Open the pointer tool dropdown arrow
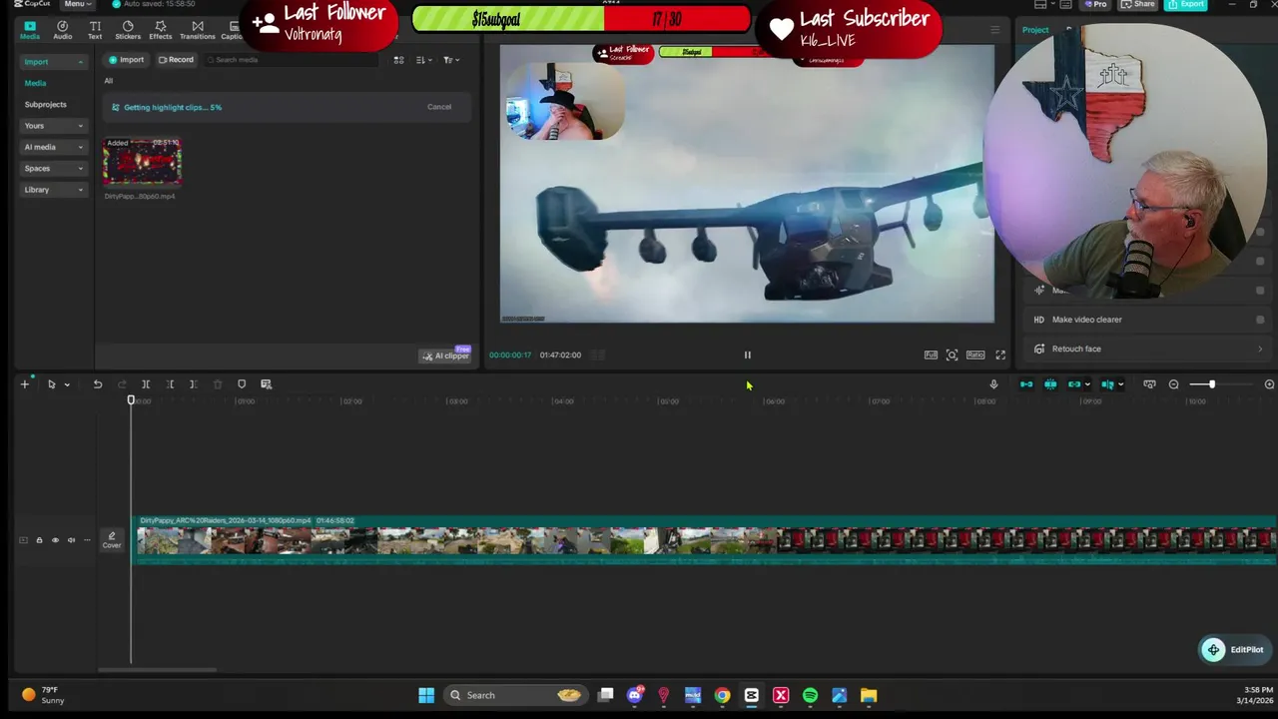Image resolution: width=1278 pixels, height=719 pixels. [67, 384]
